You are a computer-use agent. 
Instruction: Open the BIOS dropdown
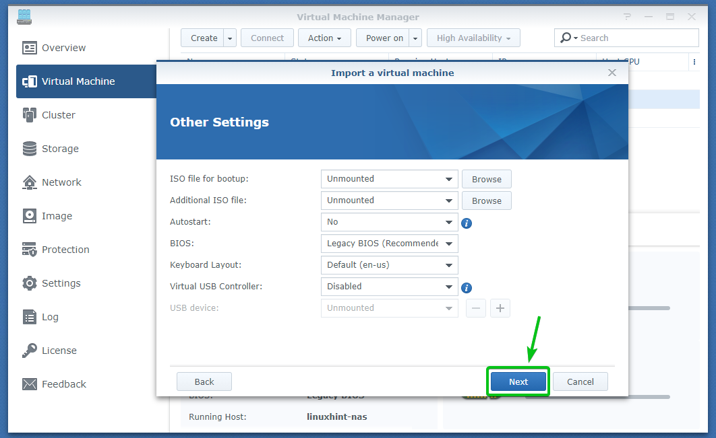[x=389, y=244]
